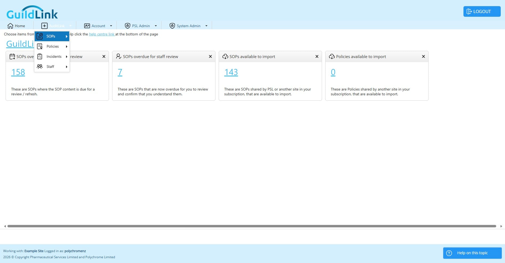
Task: Click the scrollbar right arrow
Action: [x=501, y=226]
